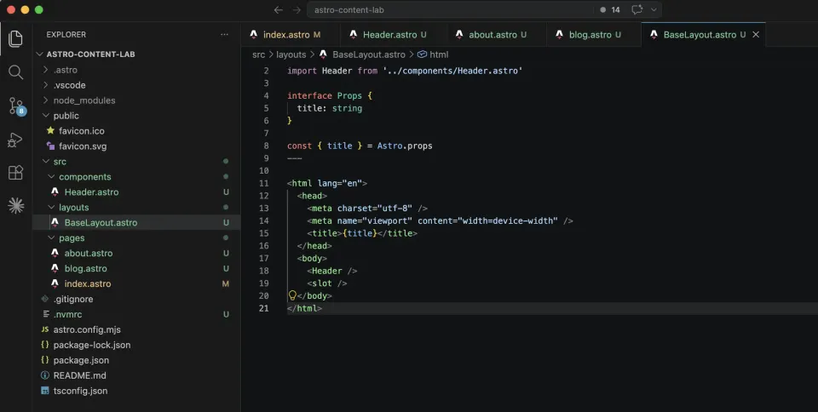The width and height of the screenshot is (818, 412).
Task: Click the Explorer more actions ellipsis
Action: pyautogui.click(x=224, y=34)
